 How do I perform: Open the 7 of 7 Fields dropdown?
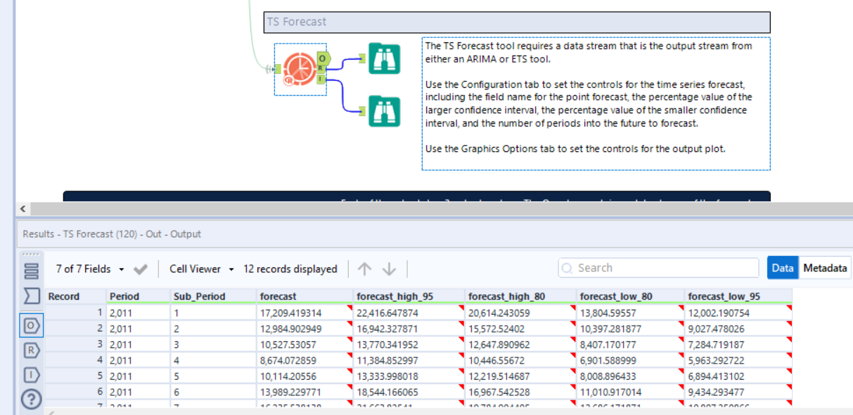point(91,268)
